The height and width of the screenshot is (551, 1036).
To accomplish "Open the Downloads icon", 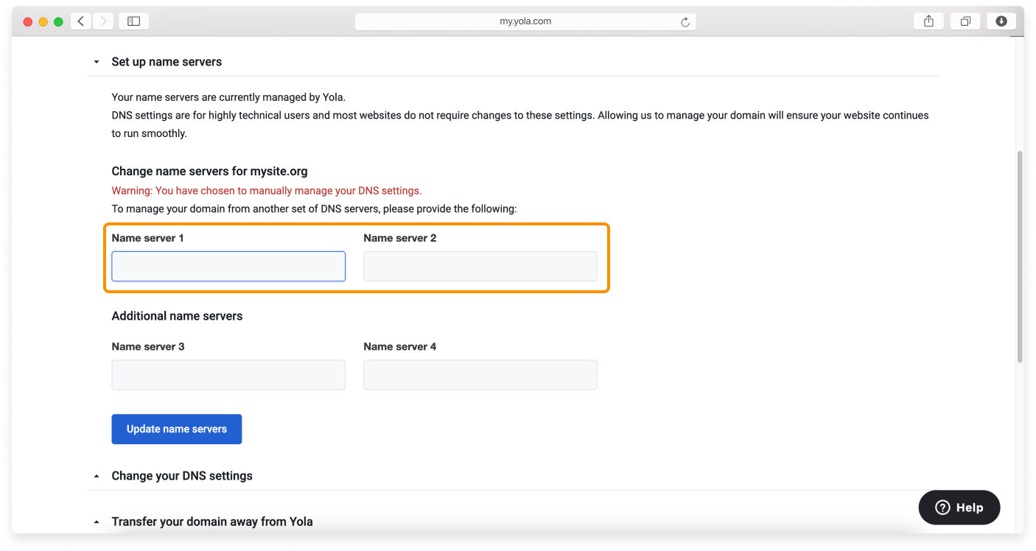I will [x=1001, y=21].
